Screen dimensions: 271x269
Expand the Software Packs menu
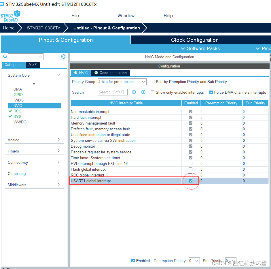[x=200, y=49]
